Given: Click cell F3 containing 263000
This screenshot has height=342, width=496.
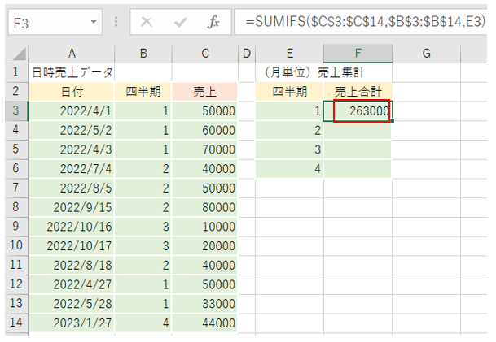Looking at the screenshot, I should tap(358, 110).
